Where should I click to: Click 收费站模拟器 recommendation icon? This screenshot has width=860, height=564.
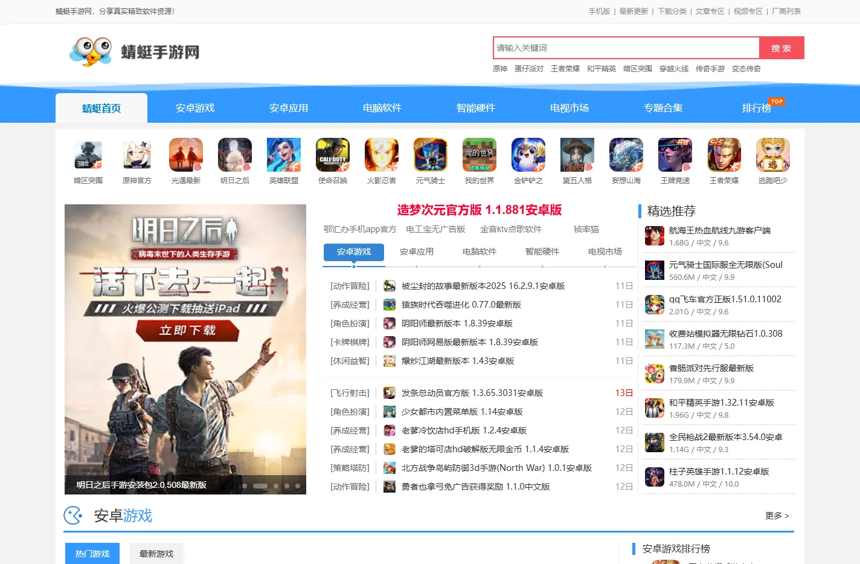coord(655,339)
